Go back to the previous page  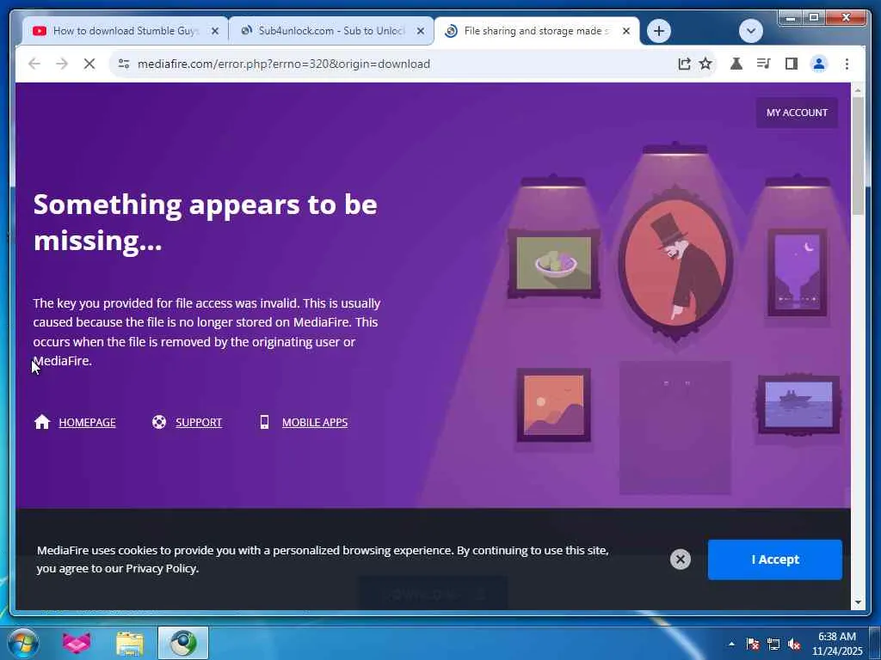click(x=34, y=64)
